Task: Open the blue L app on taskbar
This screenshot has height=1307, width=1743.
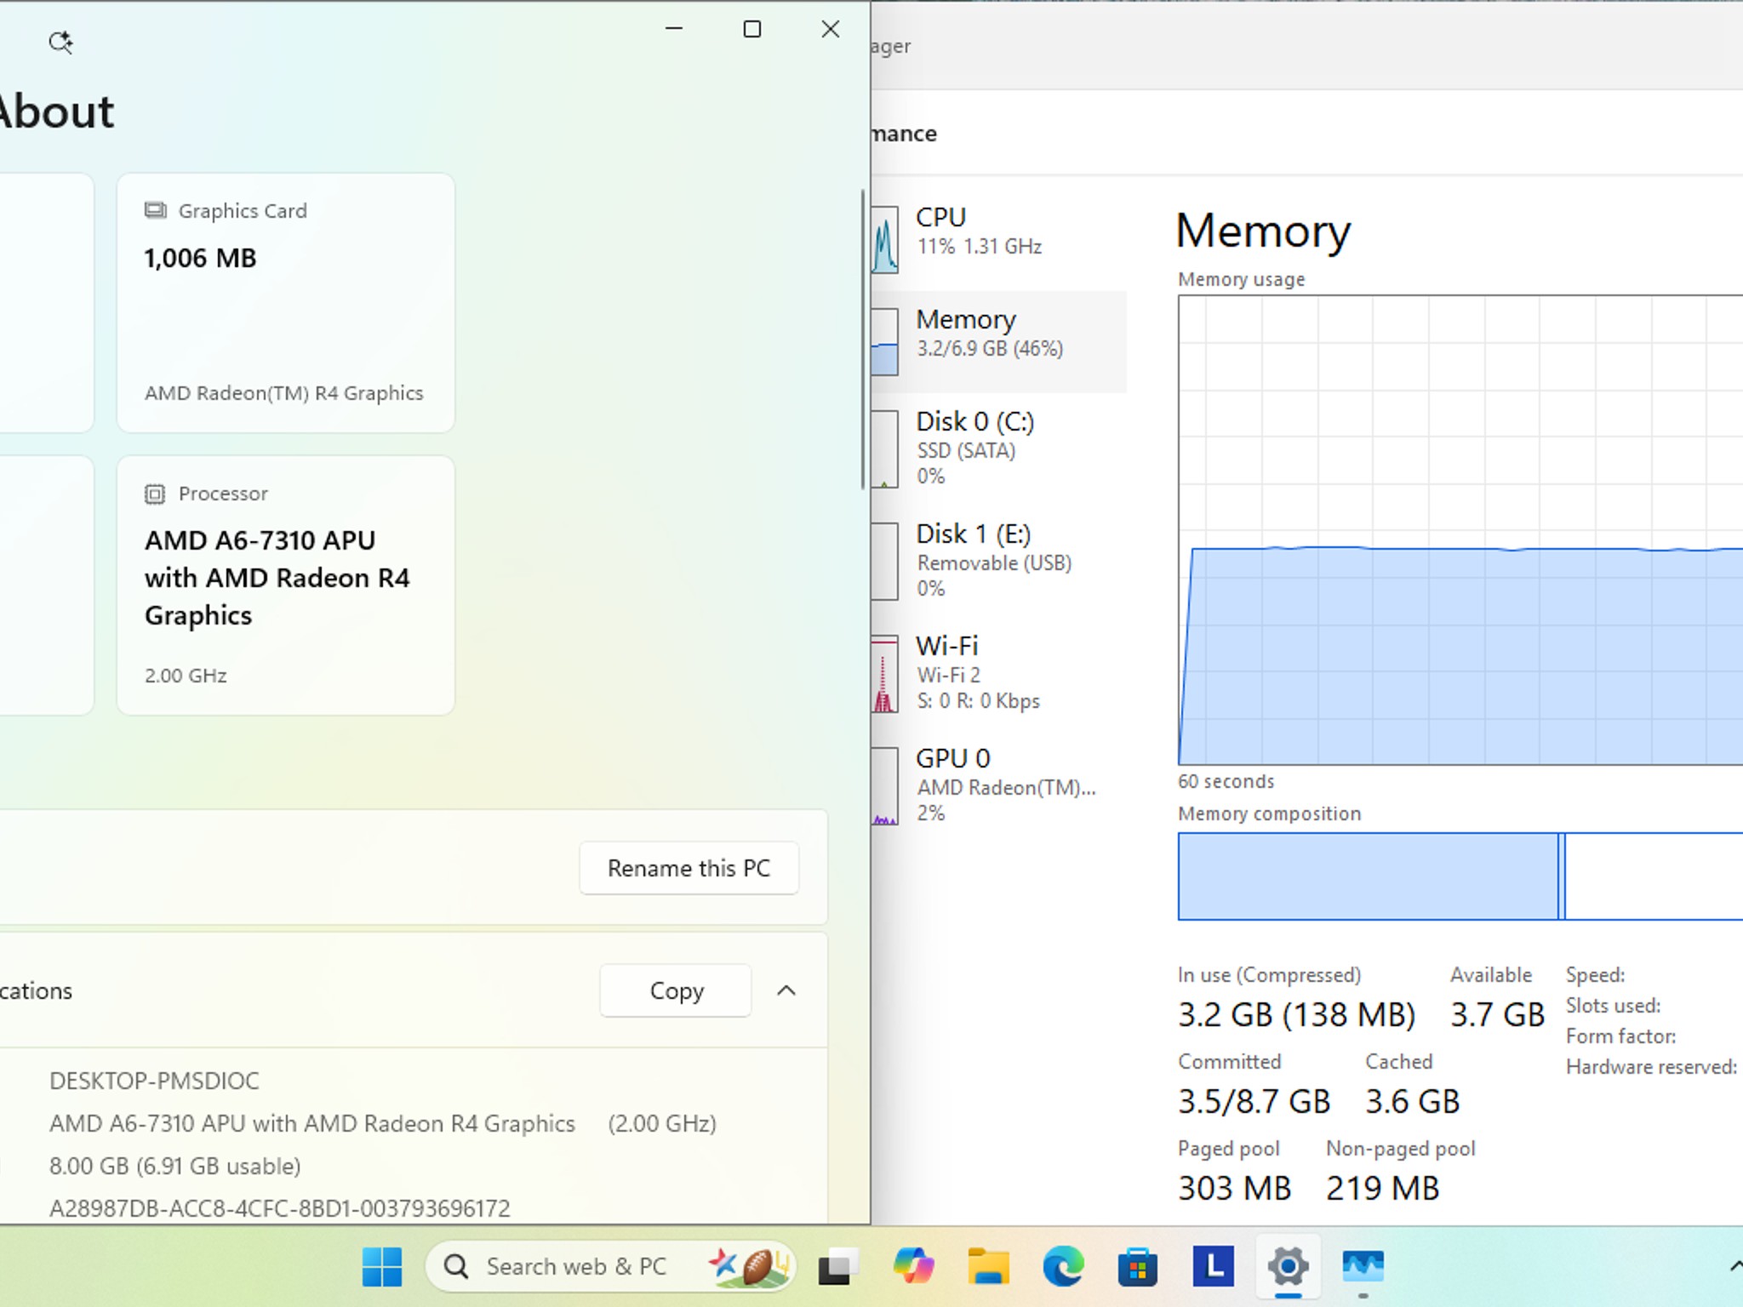Action: [x=1213, y=1267]
